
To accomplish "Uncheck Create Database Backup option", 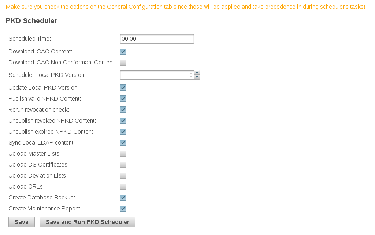I will click(123, 197).
